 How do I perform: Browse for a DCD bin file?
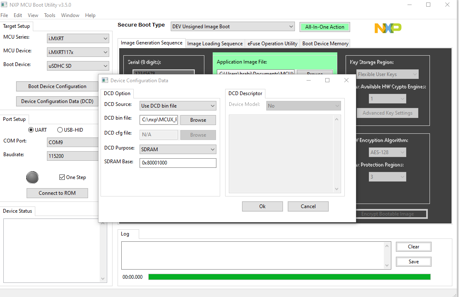[x=198, y=120]
